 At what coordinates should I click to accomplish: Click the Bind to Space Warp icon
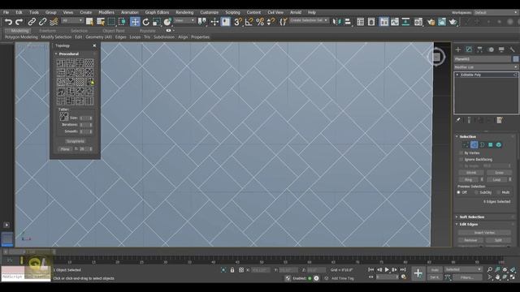(54, 22)
